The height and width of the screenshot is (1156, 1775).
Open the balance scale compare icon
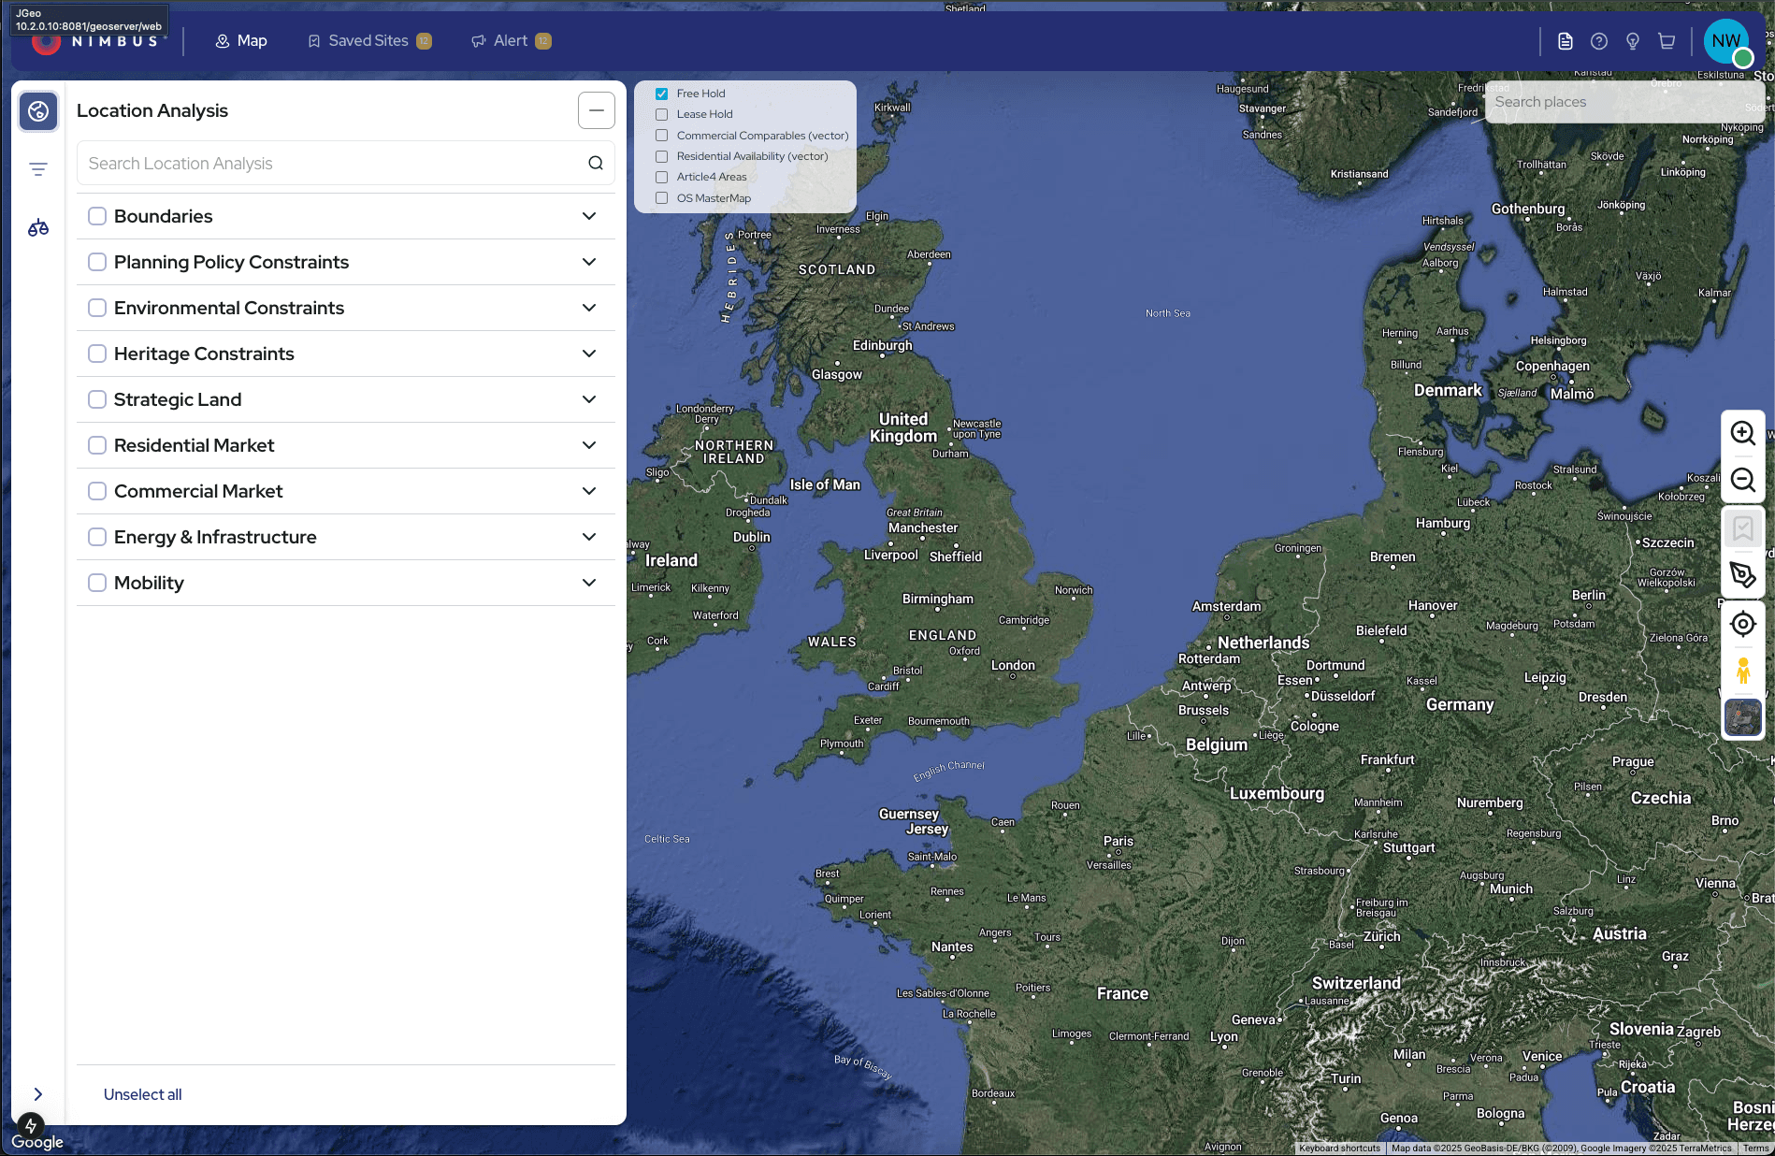click(38, 228)
